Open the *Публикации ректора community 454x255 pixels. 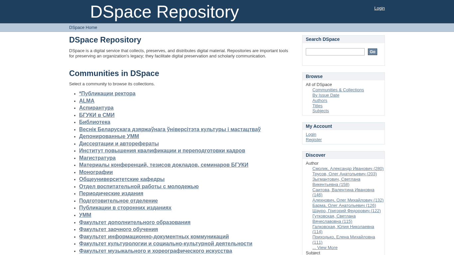tap(107, 94)
